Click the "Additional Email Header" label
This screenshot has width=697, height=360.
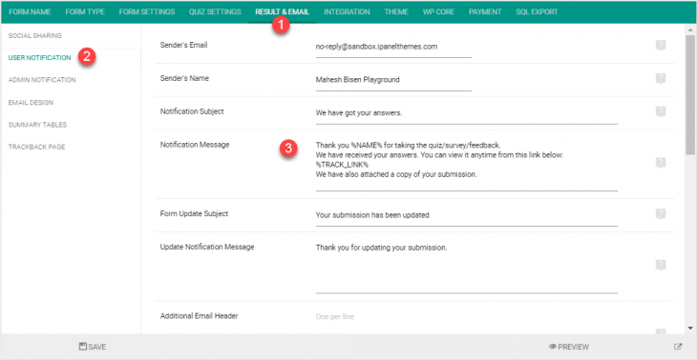(200, 316)
